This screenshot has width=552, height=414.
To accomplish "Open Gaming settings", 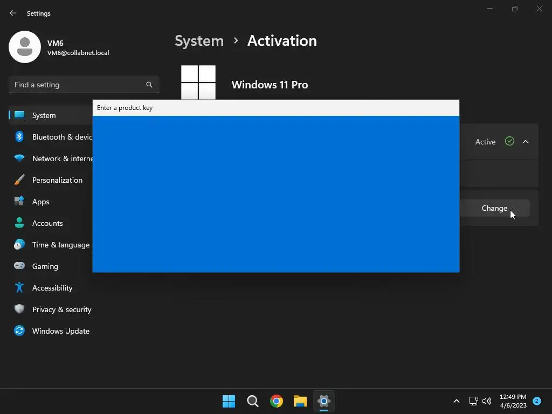I will [50, 266].
